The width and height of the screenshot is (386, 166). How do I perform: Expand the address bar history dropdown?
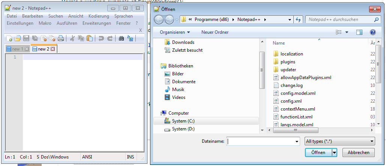click(290, 19)
